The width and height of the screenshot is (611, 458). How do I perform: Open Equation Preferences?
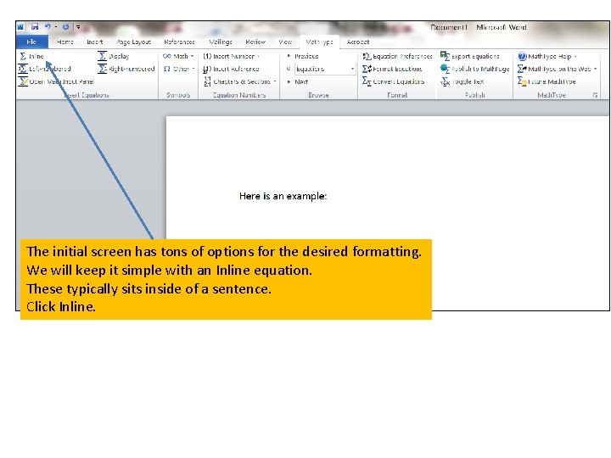tap(397, 56)
